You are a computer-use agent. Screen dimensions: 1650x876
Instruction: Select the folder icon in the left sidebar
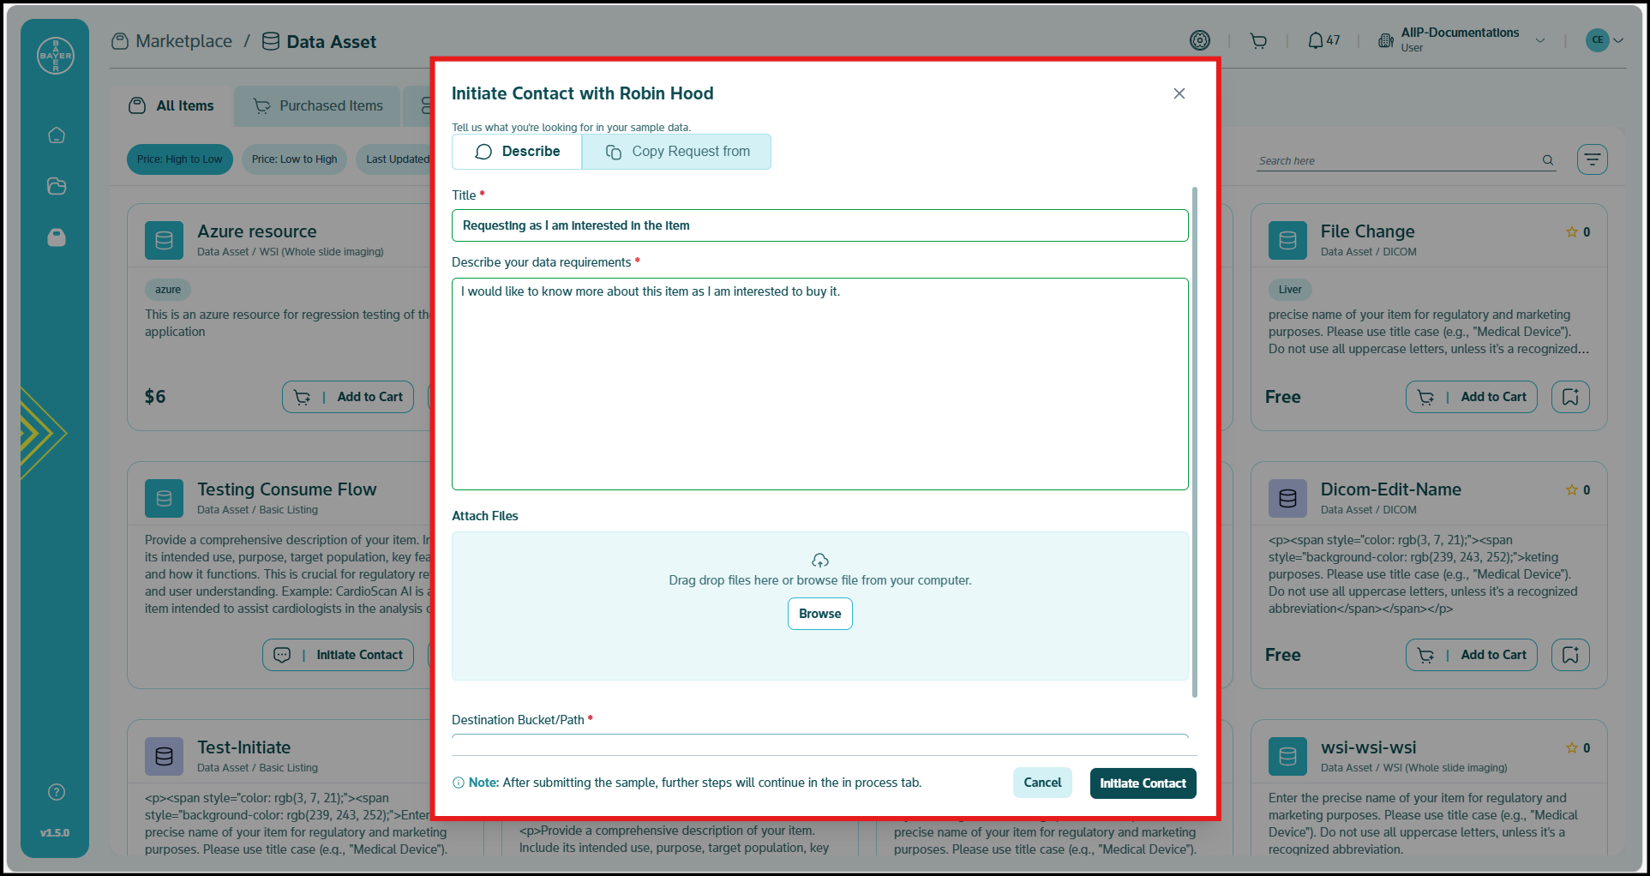point(55,186)
